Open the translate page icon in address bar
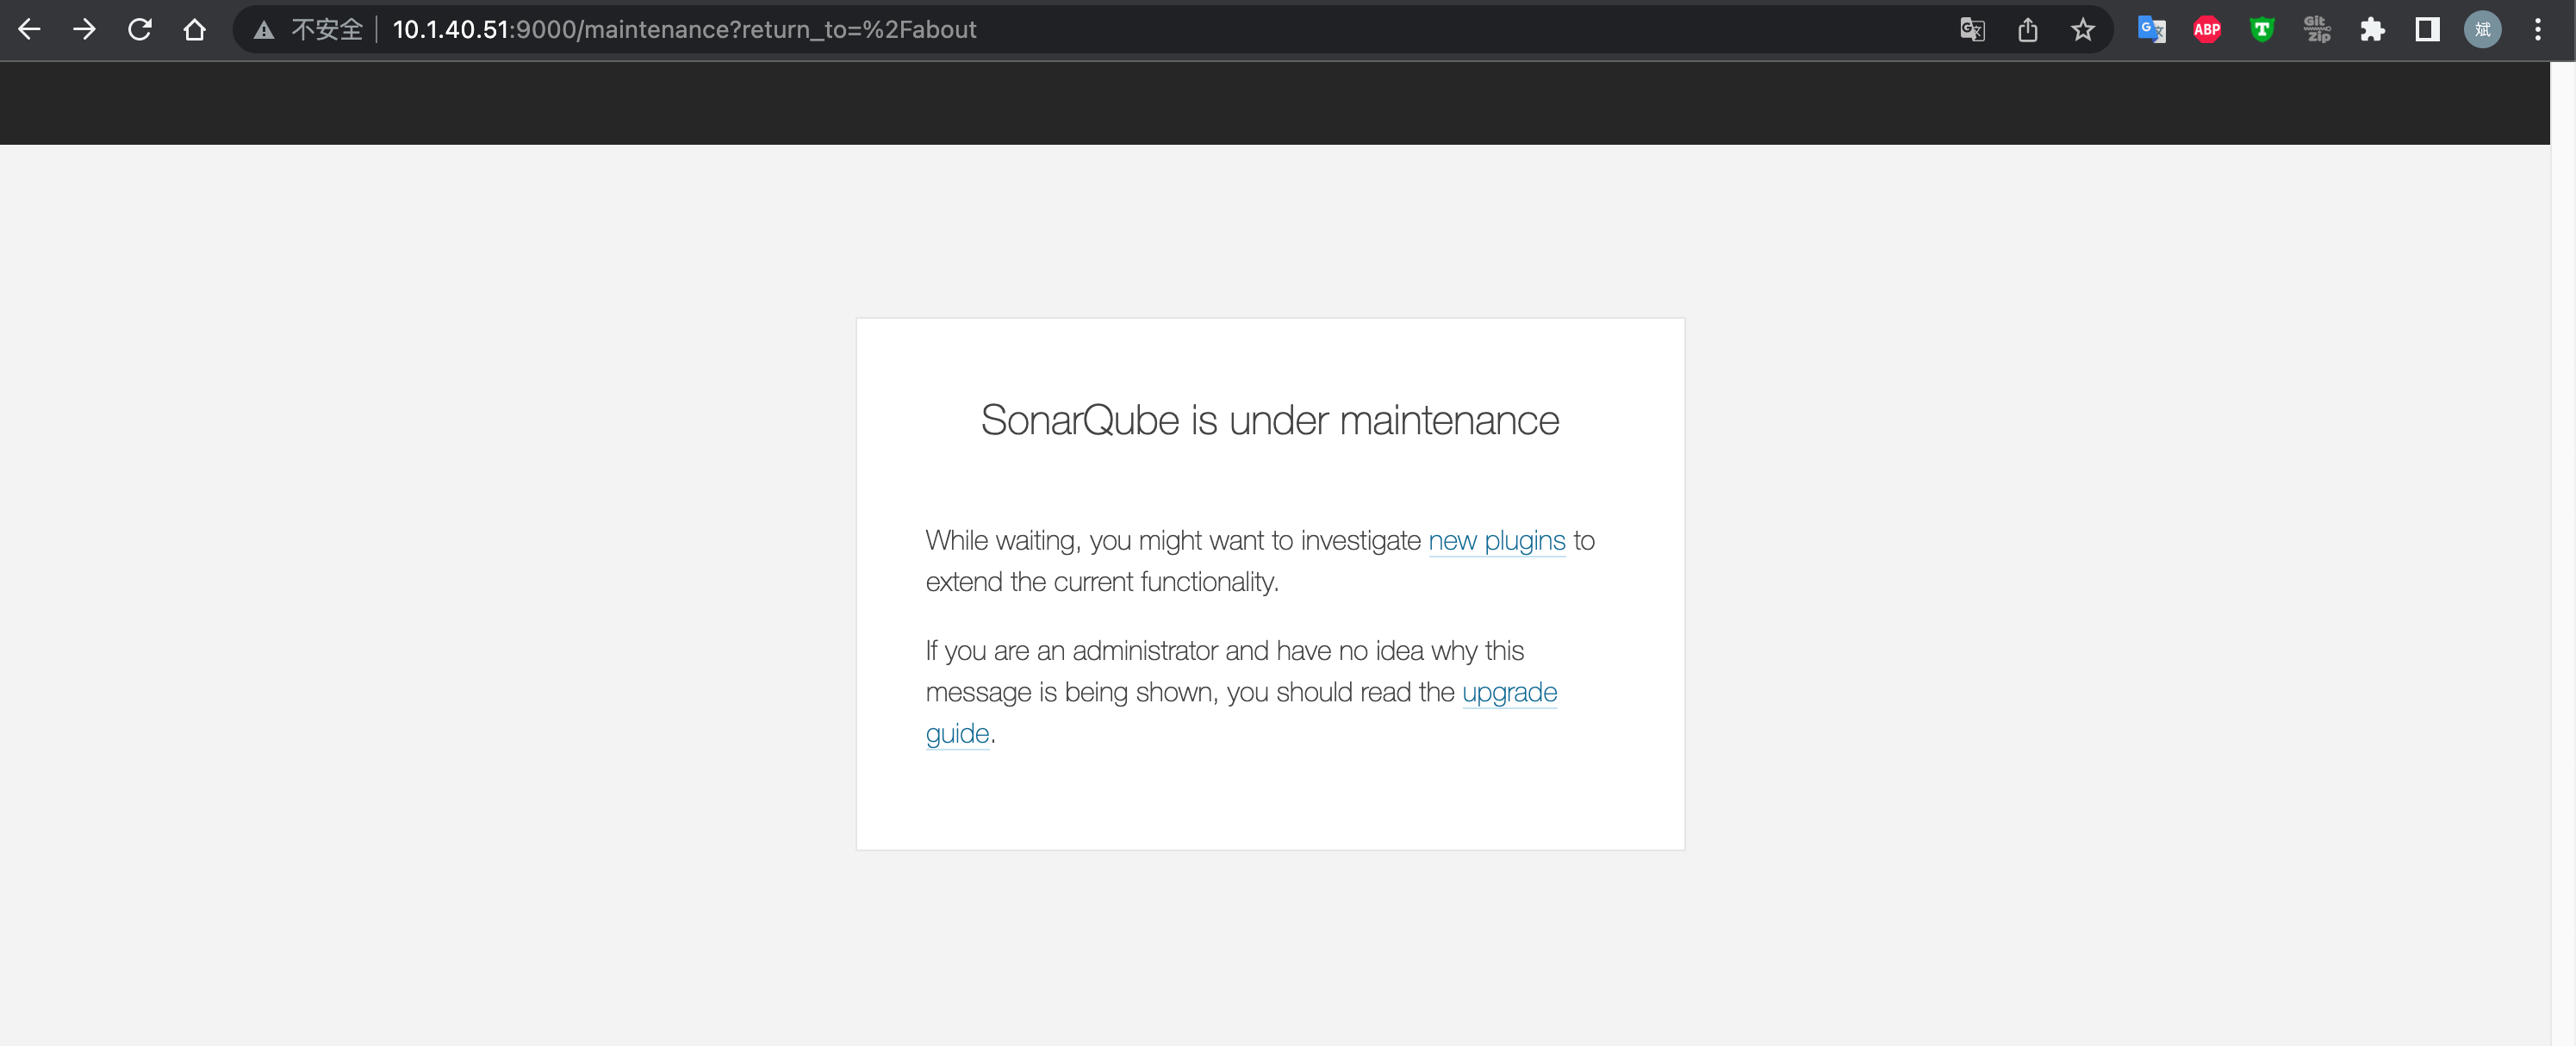2576x1046 pixels. point(1972,30)
